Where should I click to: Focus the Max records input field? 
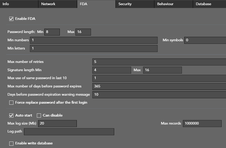pos(202,124)
